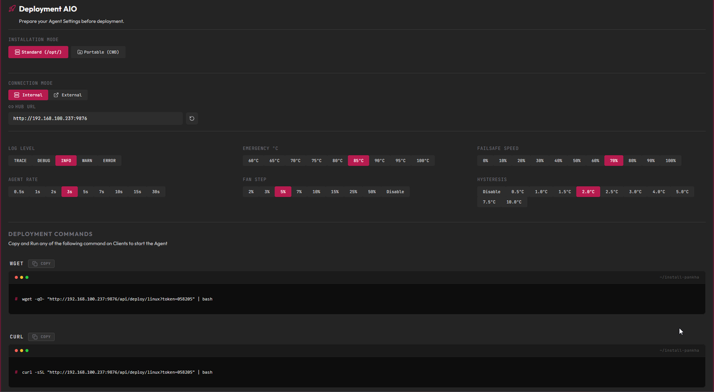Copy the WGET command

tap(41, 263)
